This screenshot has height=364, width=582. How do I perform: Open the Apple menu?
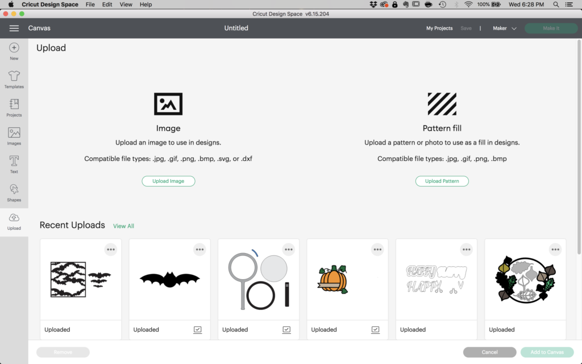click(x=11, y=5)
